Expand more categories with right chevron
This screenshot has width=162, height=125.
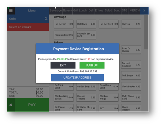144,11
